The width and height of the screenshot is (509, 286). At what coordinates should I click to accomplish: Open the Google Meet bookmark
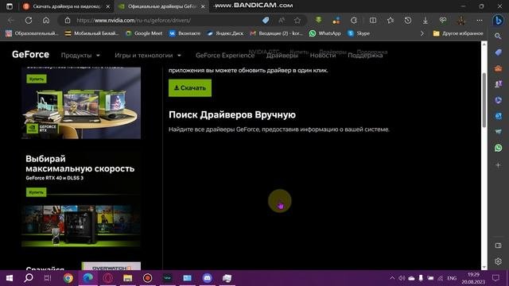pos(144,33)
